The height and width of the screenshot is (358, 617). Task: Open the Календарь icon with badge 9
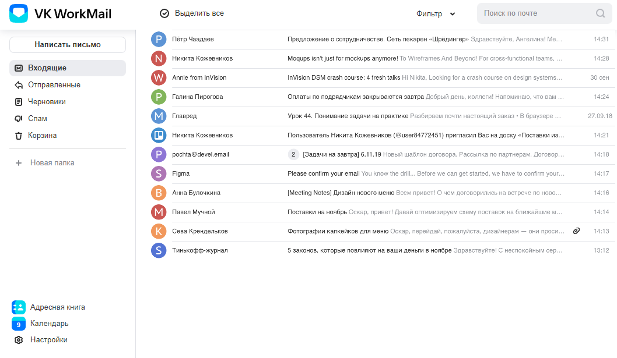tap(17, 323)
